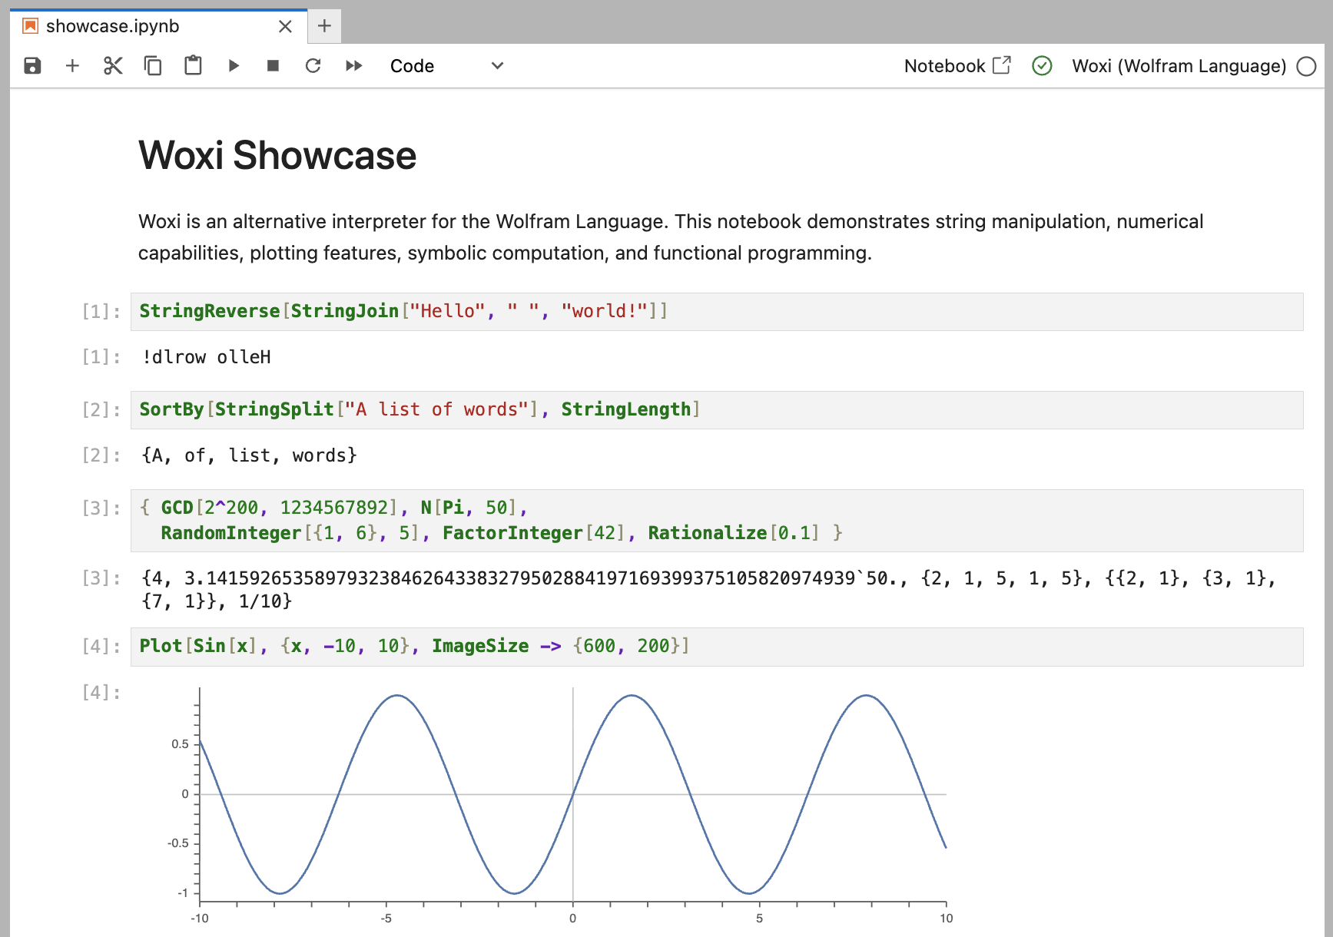Copy the selected cell

pos(152,66)
